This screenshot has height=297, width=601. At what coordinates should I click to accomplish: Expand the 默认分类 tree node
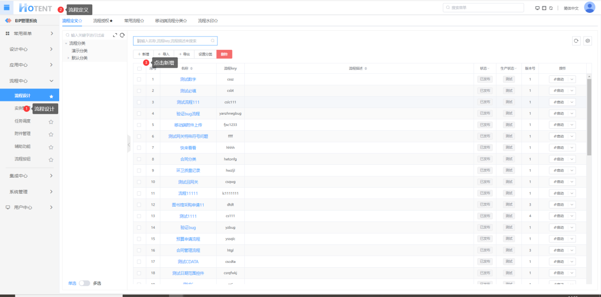coord(68,58)
